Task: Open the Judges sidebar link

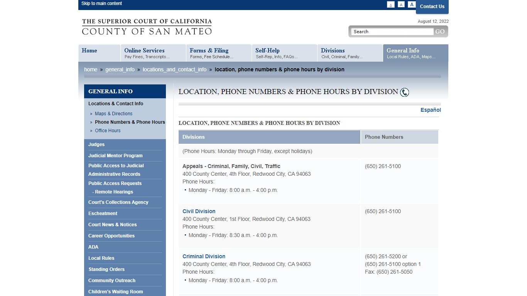Action: click(x=96, y=145)
